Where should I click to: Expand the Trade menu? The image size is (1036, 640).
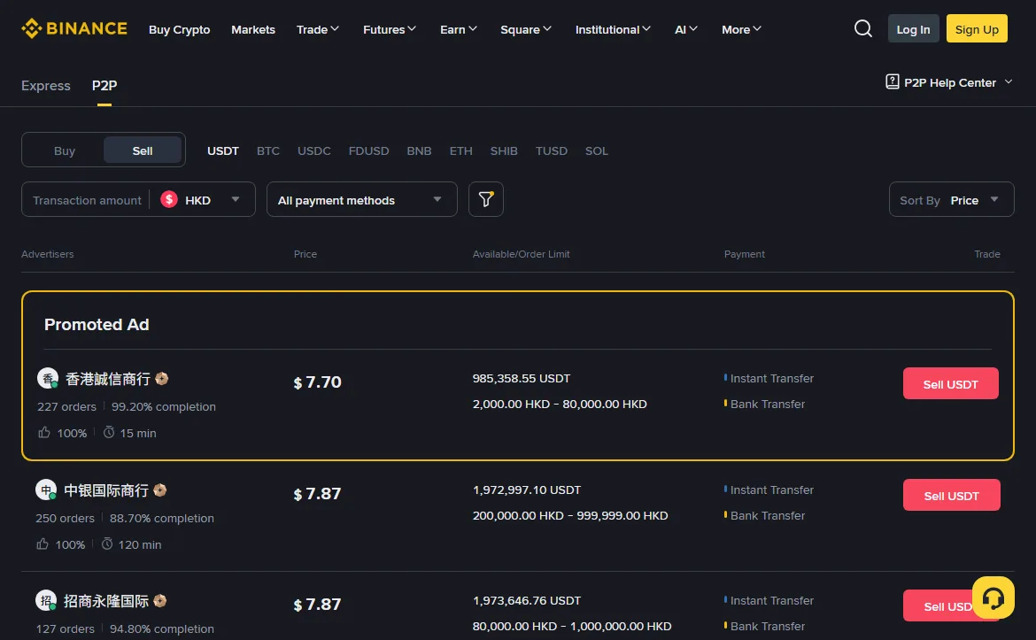(318, 29)
